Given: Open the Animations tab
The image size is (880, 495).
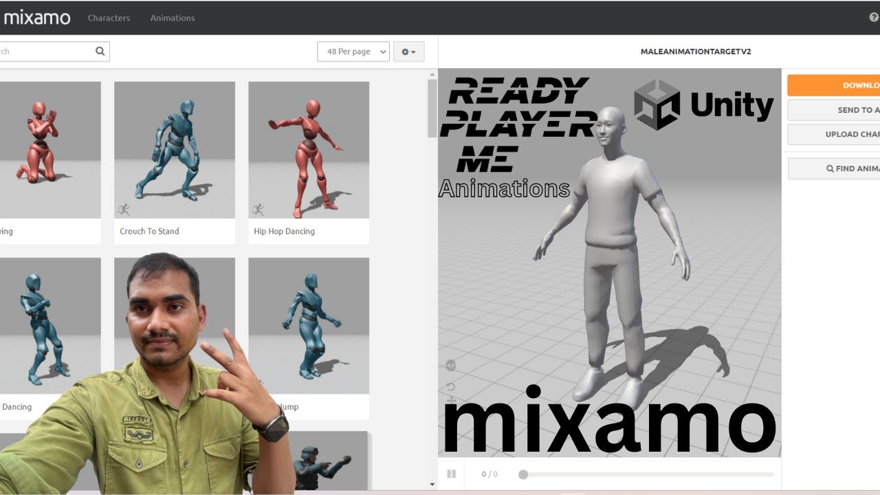Looking at the screenshot, I should (x=173, y=18).
